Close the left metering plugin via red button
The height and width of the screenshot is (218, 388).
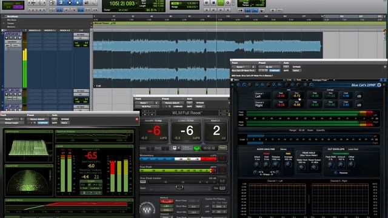coord(137,119)
